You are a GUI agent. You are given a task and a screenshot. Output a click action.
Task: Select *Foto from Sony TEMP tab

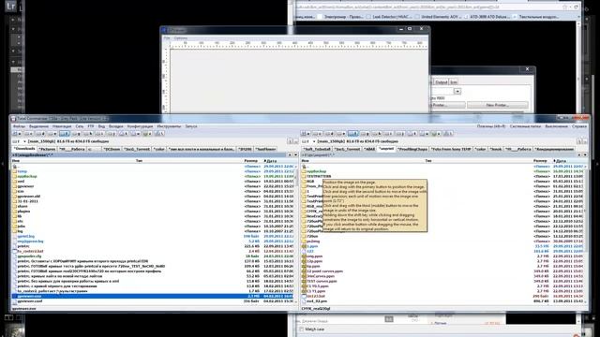[x=452, y=149]
